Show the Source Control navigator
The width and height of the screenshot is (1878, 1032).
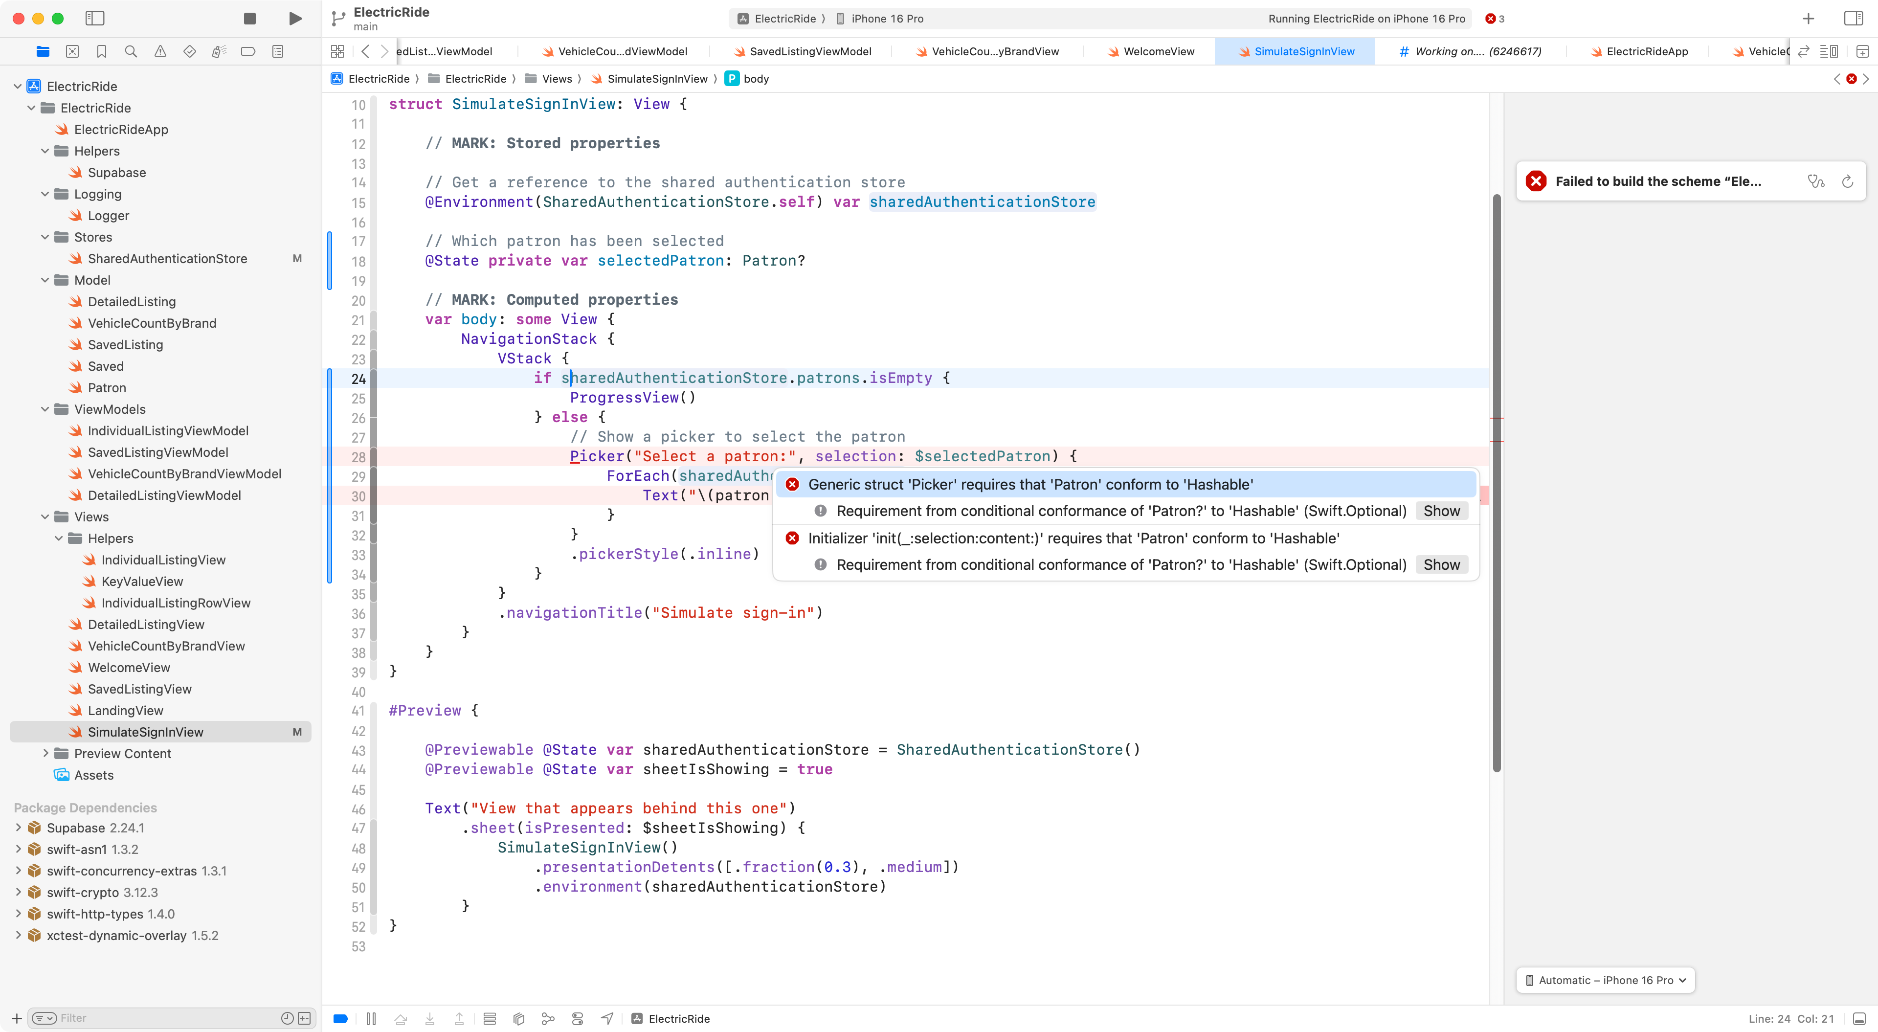(72, 52)
